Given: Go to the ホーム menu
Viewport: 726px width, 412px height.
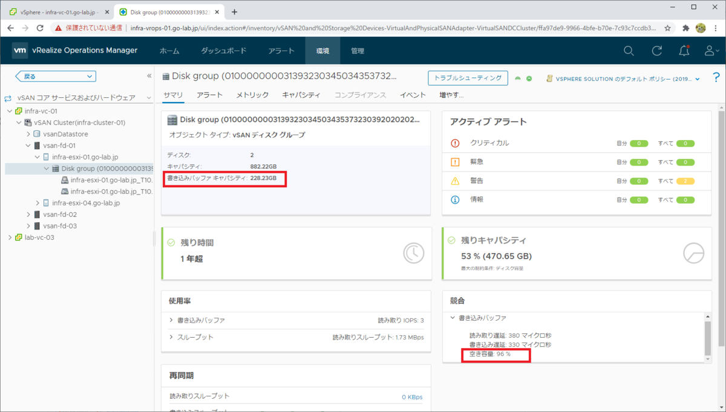Looking at the screenshot, I should pos(169,51).
